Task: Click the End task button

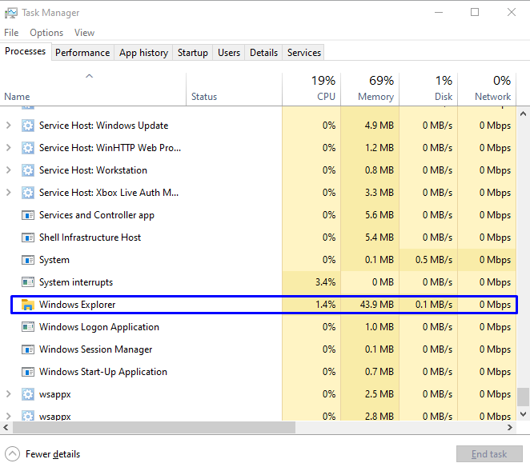Action: (x=489, y=454)
